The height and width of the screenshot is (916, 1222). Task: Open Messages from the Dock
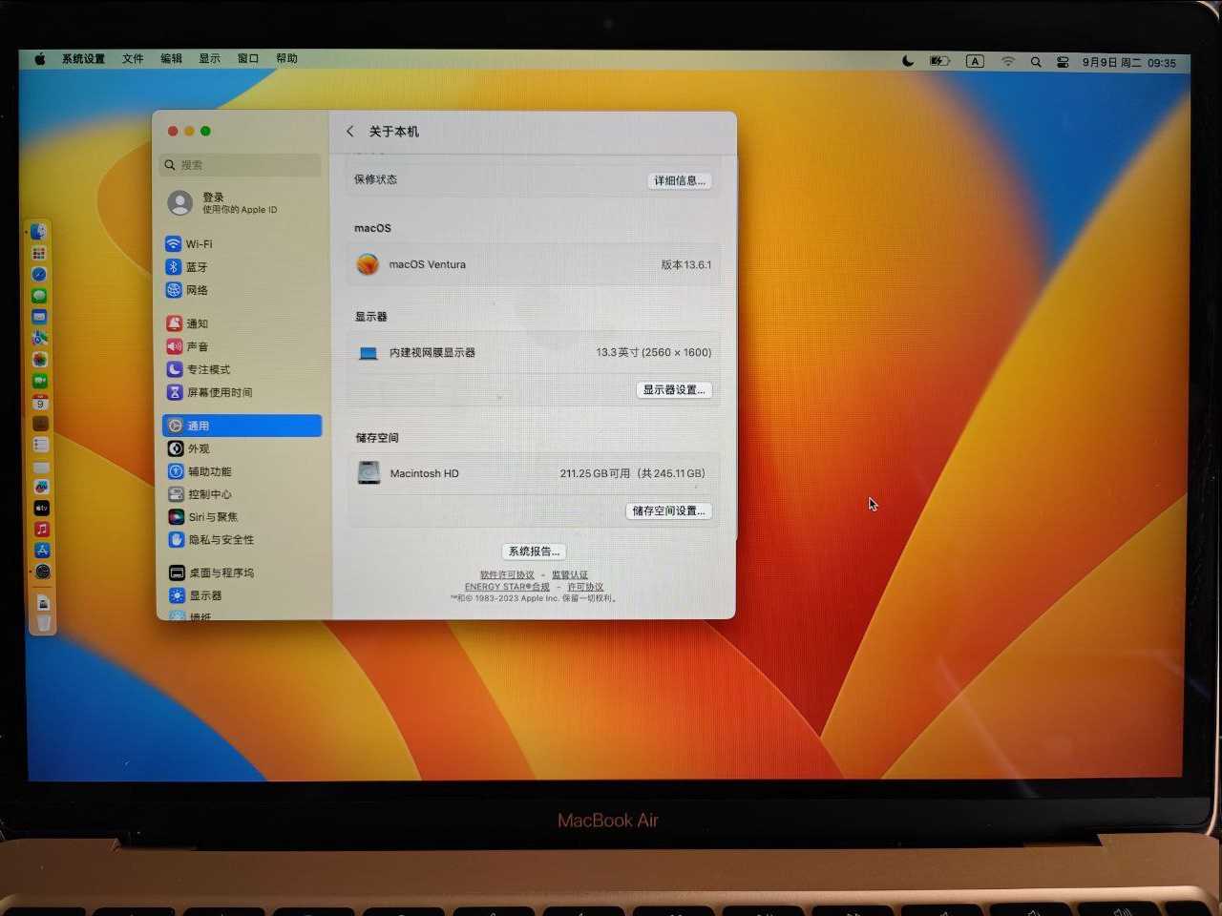tap(39, 296)
